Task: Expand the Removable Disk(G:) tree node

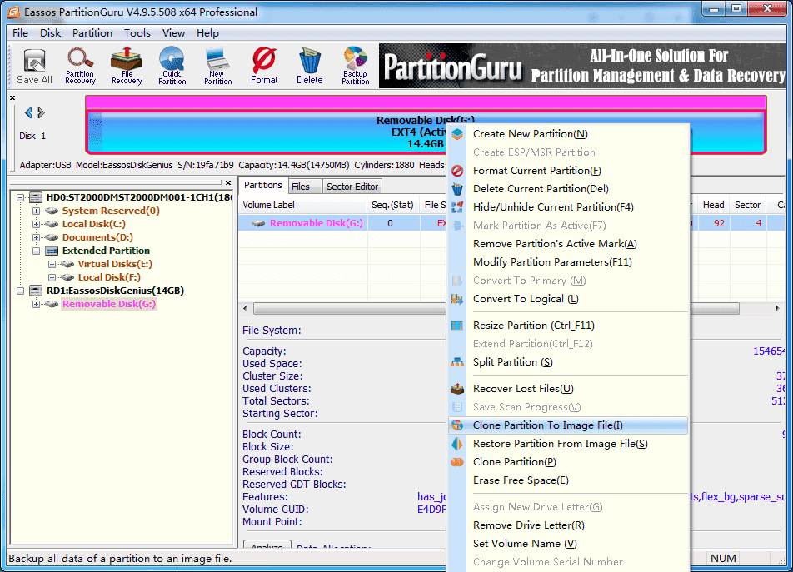Action: (x=36, y=304)
